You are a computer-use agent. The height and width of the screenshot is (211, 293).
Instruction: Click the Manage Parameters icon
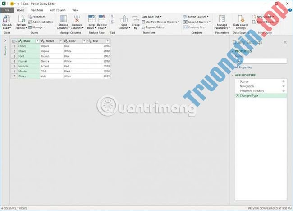pyautogui.click(x=222, y=19)
